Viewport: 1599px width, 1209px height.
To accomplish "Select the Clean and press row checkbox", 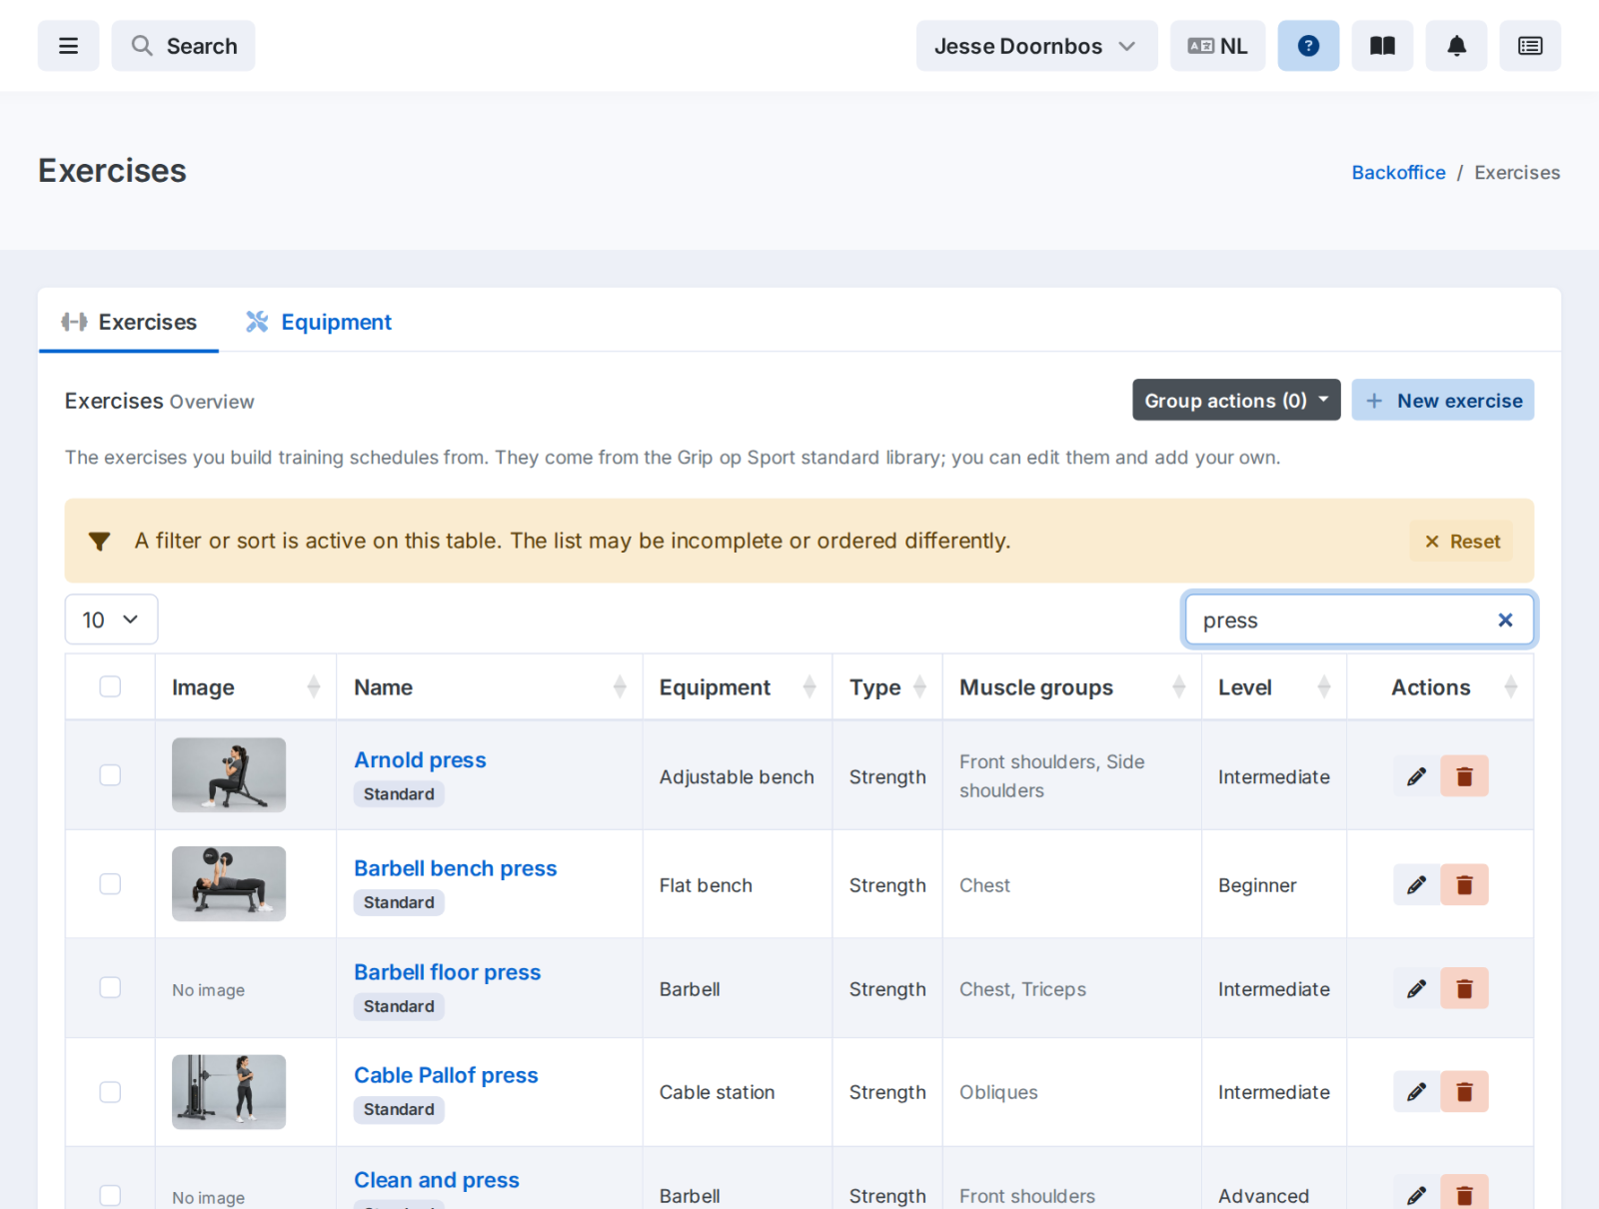I will point(110,1195).
